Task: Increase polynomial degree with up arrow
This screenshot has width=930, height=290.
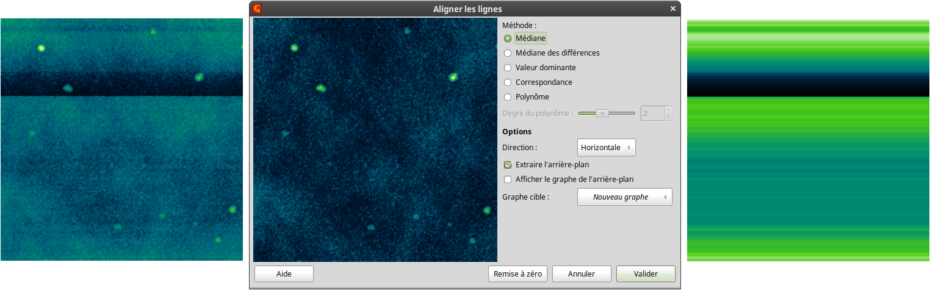Action: coord(668,110)
